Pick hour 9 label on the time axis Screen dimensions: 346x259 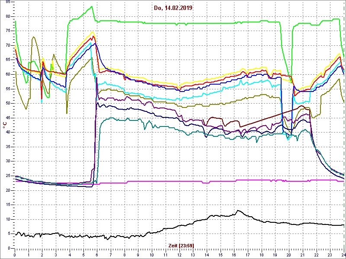[x=138, y=254]
